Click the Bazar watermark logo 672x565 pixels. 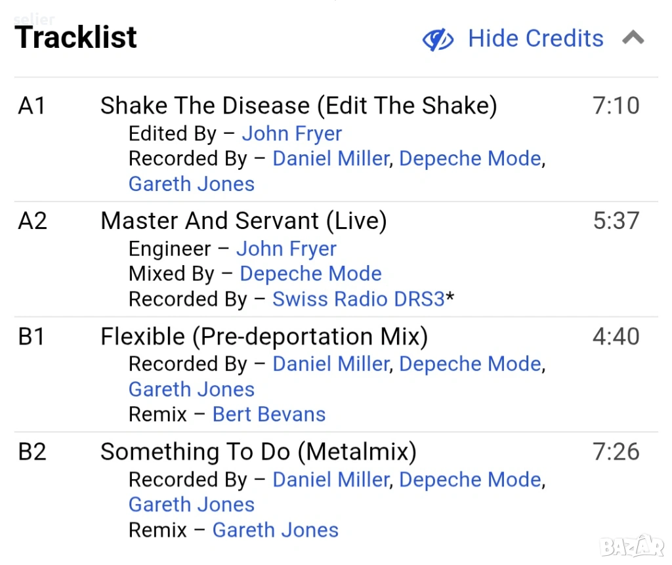(632, 545)
